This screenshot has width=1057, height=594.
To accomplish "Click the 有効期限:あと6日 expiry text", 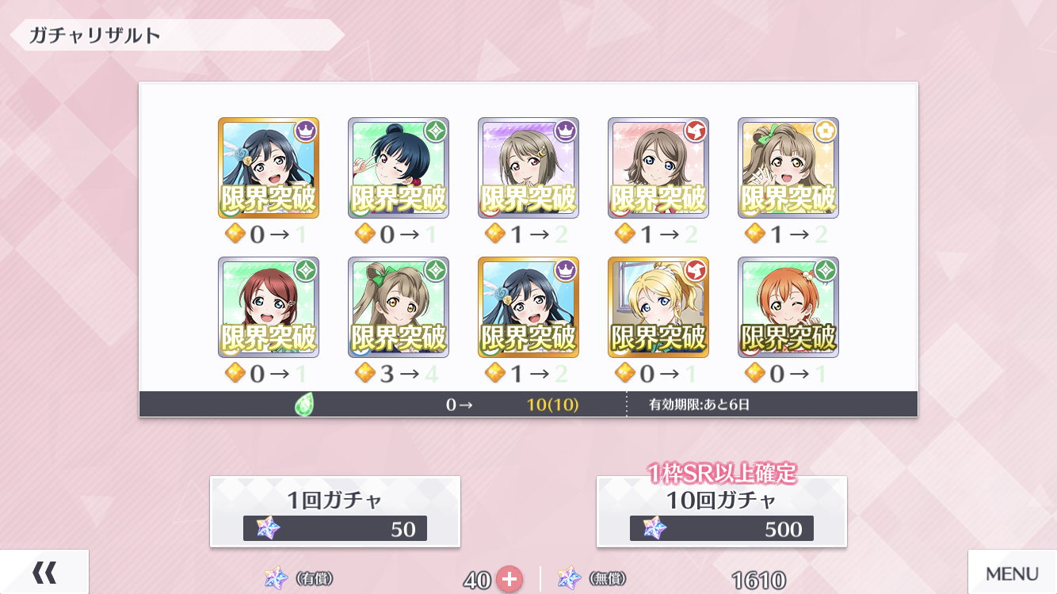I will [699, 405].
